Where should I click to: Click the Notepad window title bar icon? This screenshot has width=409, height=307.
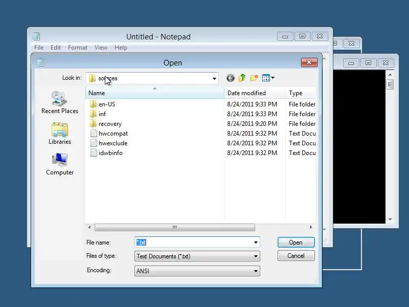[36, 36]
